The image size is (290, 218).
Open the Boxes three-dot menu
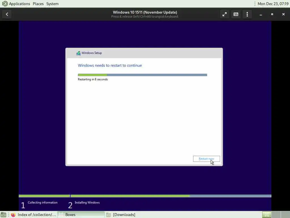point(247,14)
